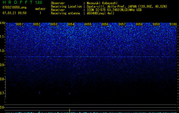
Task: Click the timestamp 07.03.21 00:50
Action: point(15,13)
